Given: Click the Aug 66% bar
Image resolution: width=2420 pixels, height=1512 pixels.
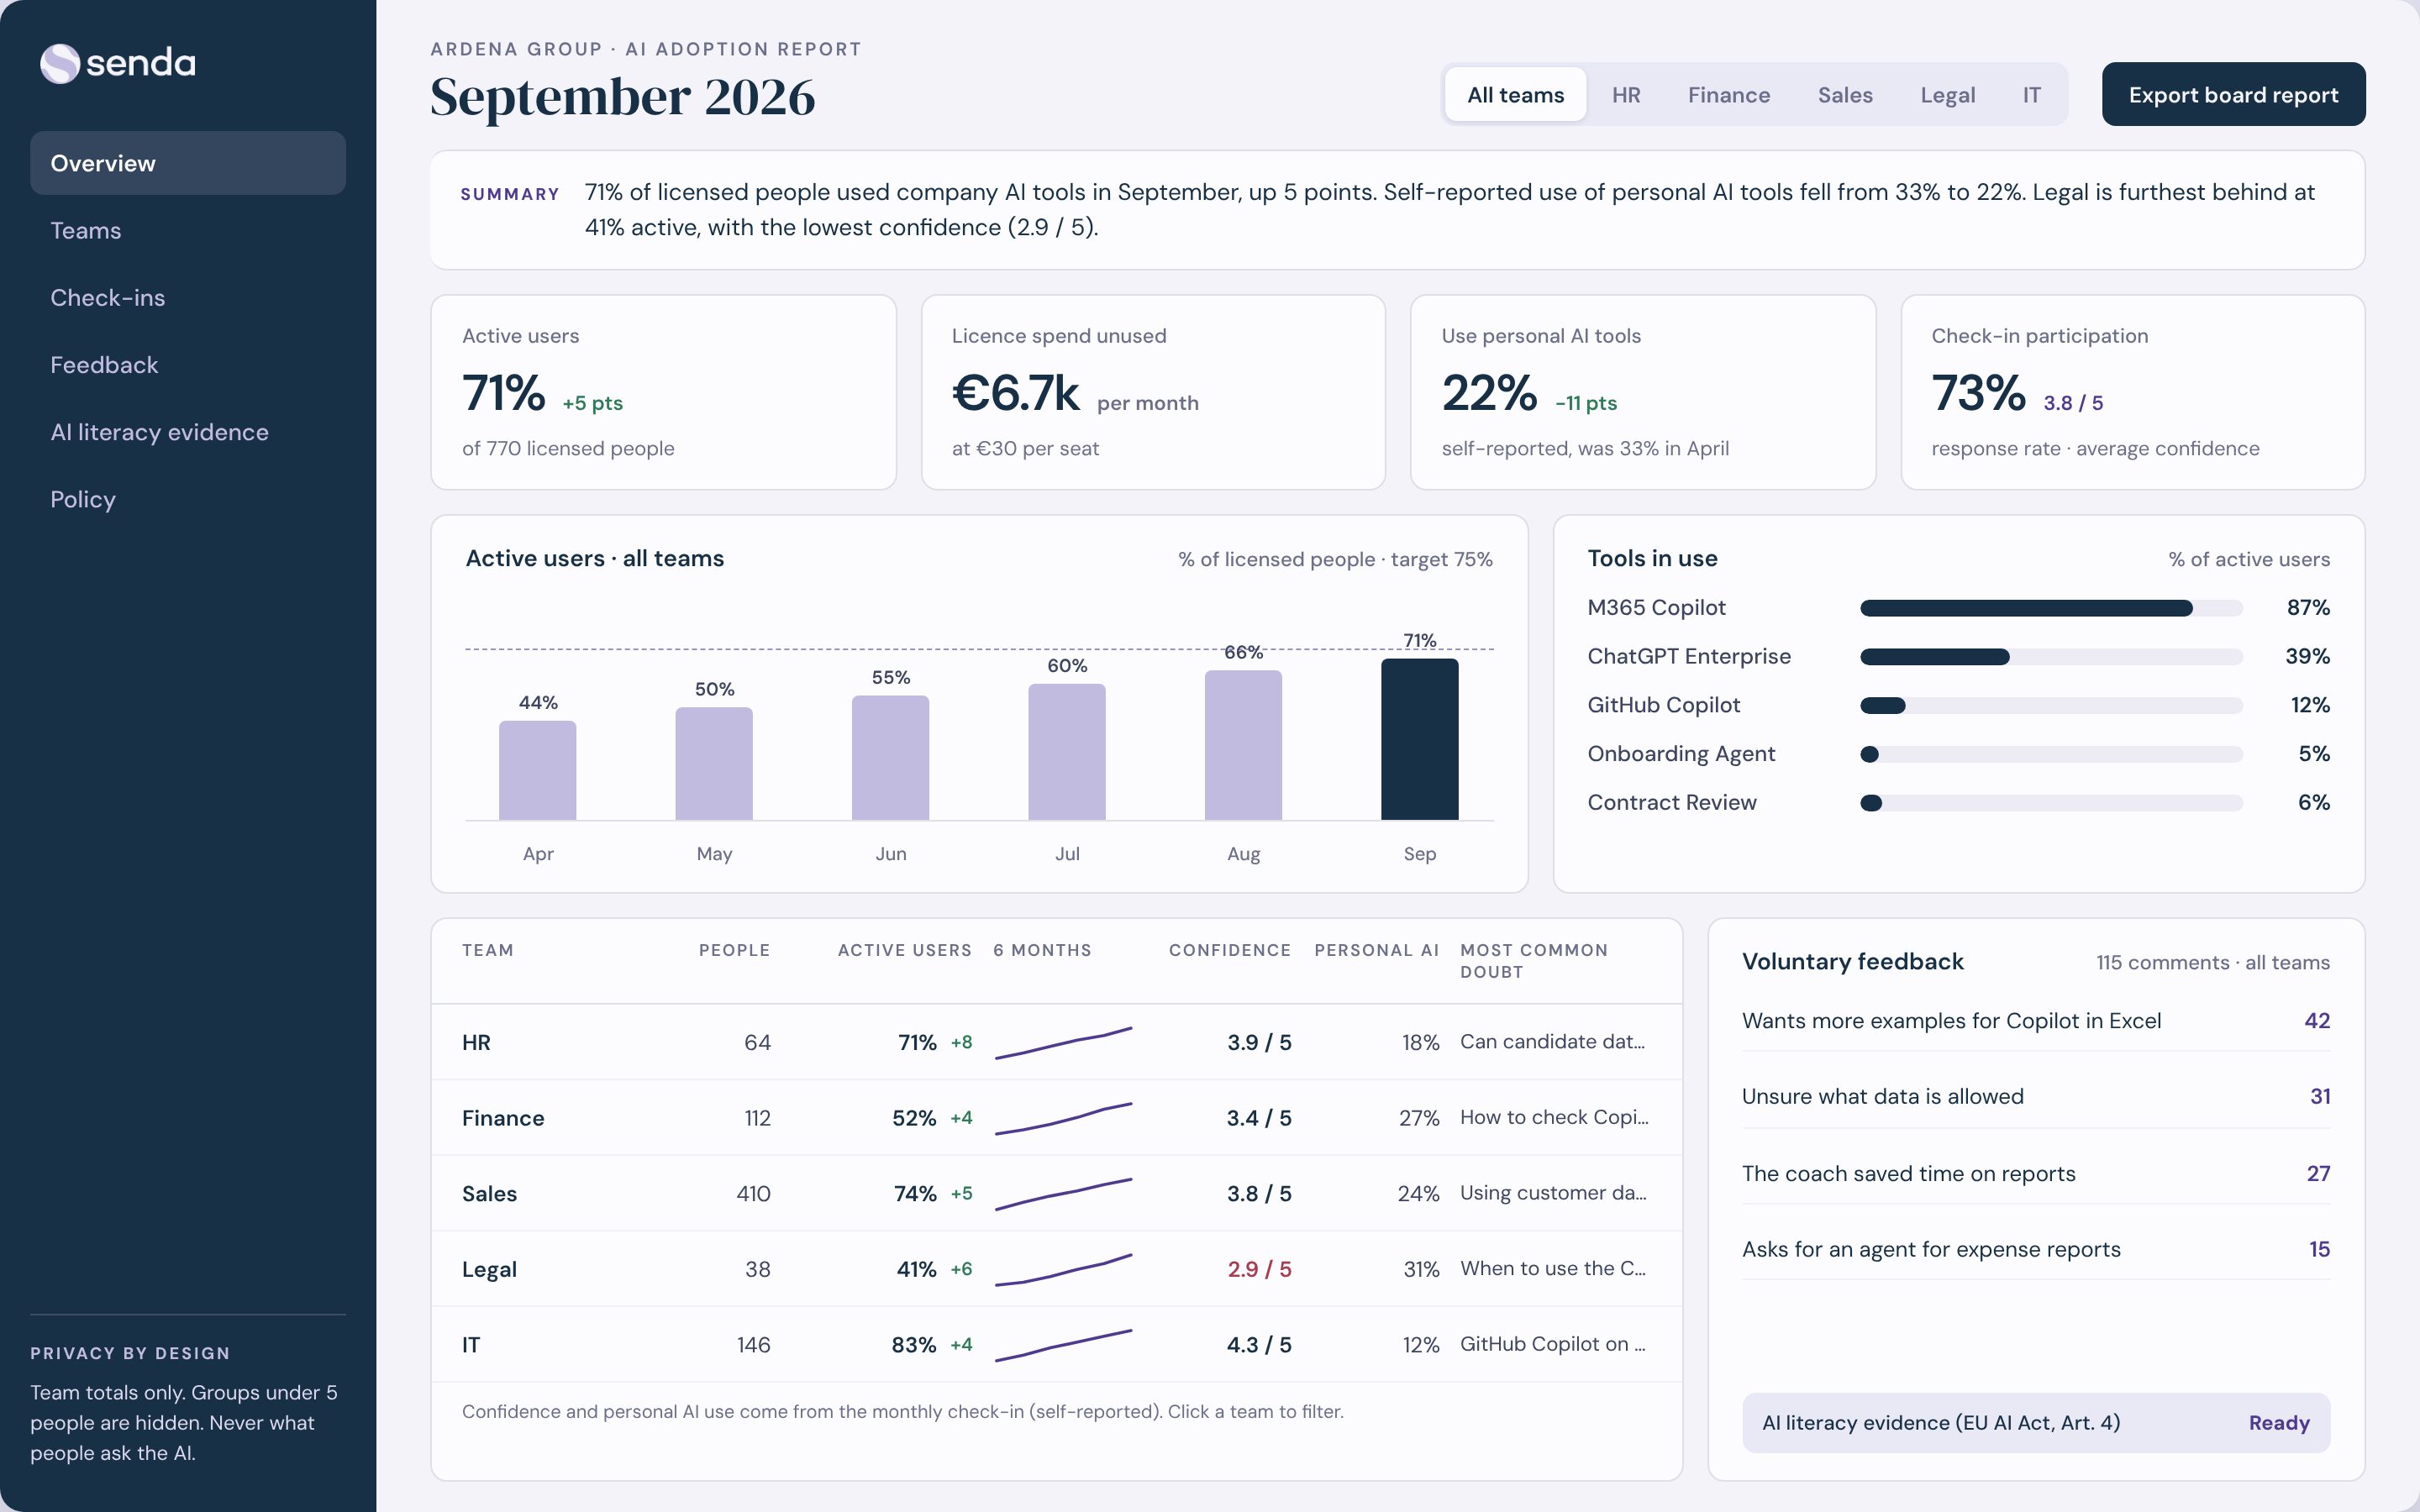Looking at the screenshot, I should [1243, 745].
